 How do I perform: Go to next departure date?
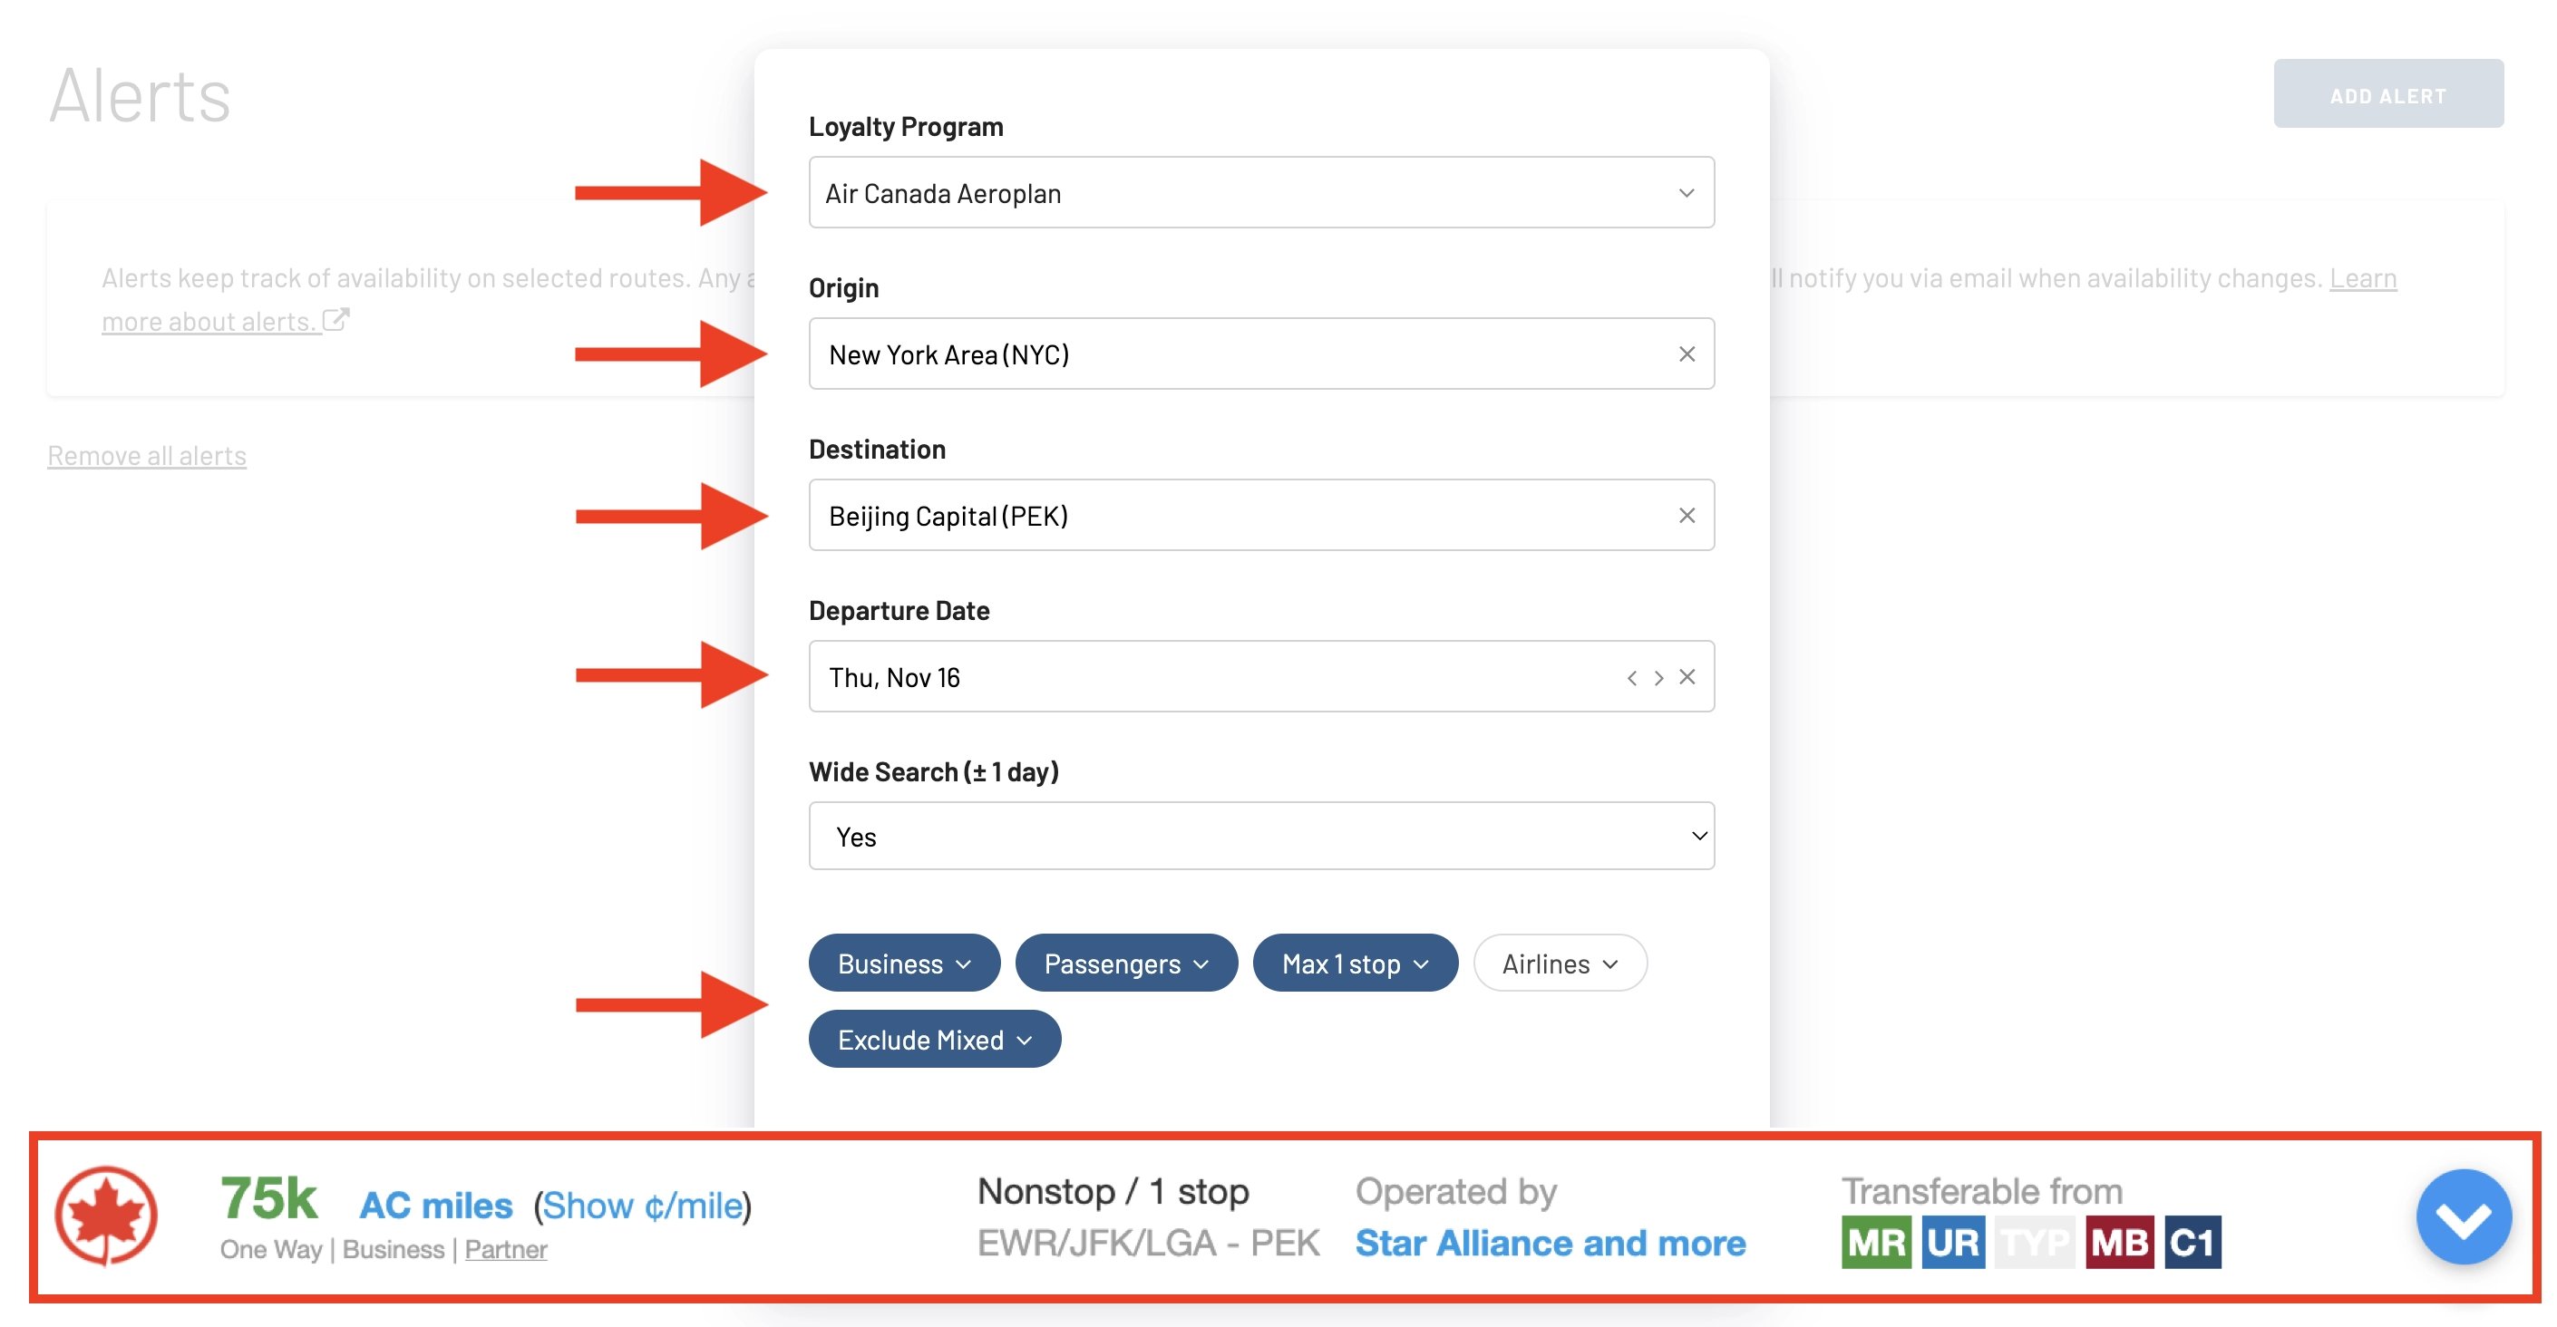1658,678
